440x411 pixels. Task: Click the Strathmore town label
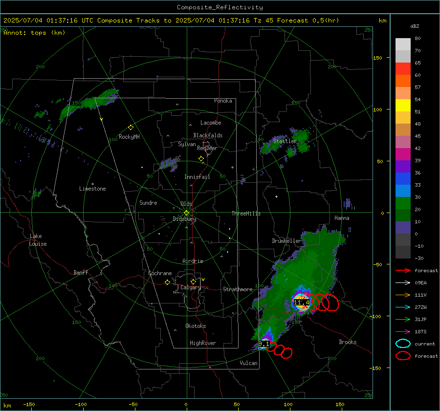238,289
